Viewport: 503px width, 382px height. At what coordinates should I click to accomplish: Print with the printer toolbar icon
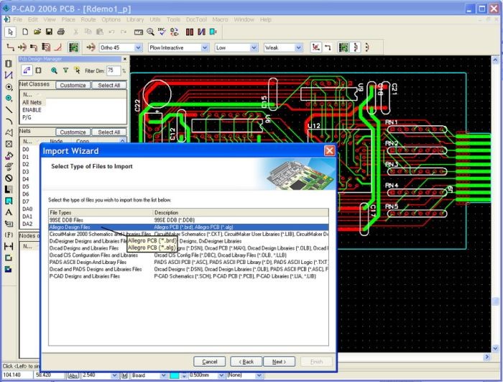pos(61,32)
